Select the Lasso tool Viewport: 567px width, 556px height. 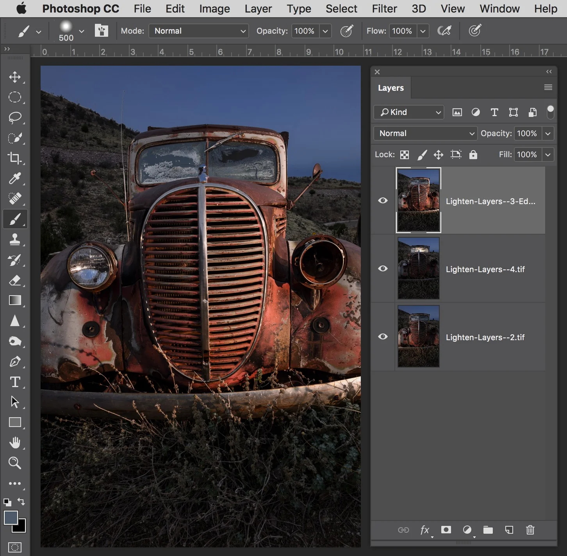[15, 117]
